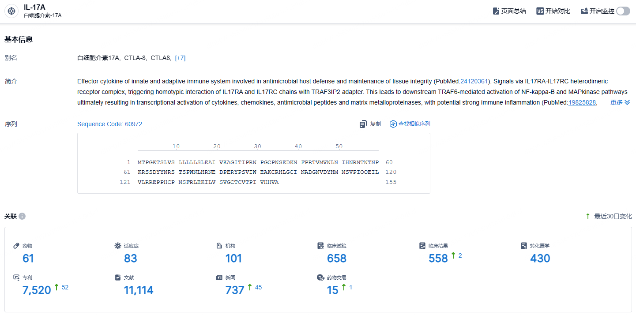The width and height of the screenshot is (636, 315).
Task: Open the 文献 count 11,114
Action: tap(139, 290)
